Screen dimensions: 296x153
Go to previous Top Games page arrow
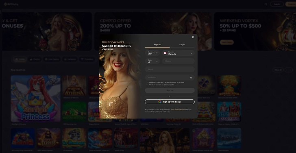(x=287, y=70)
